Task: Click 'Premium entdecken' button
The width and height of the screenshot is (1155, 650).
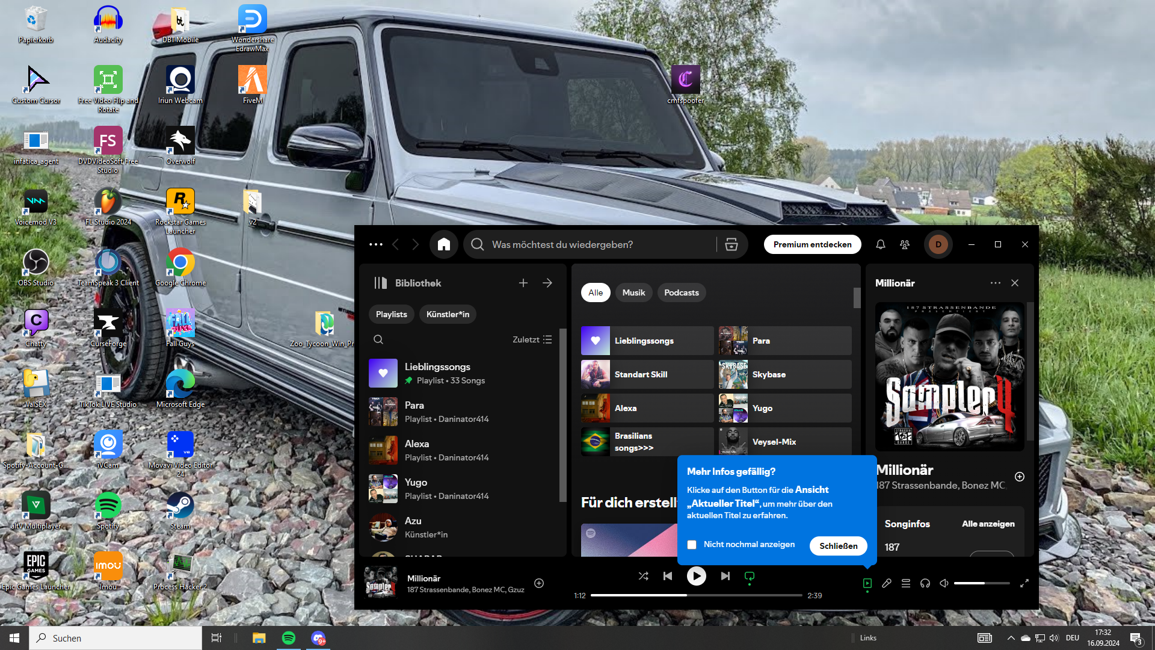Action: click(812, 244)
